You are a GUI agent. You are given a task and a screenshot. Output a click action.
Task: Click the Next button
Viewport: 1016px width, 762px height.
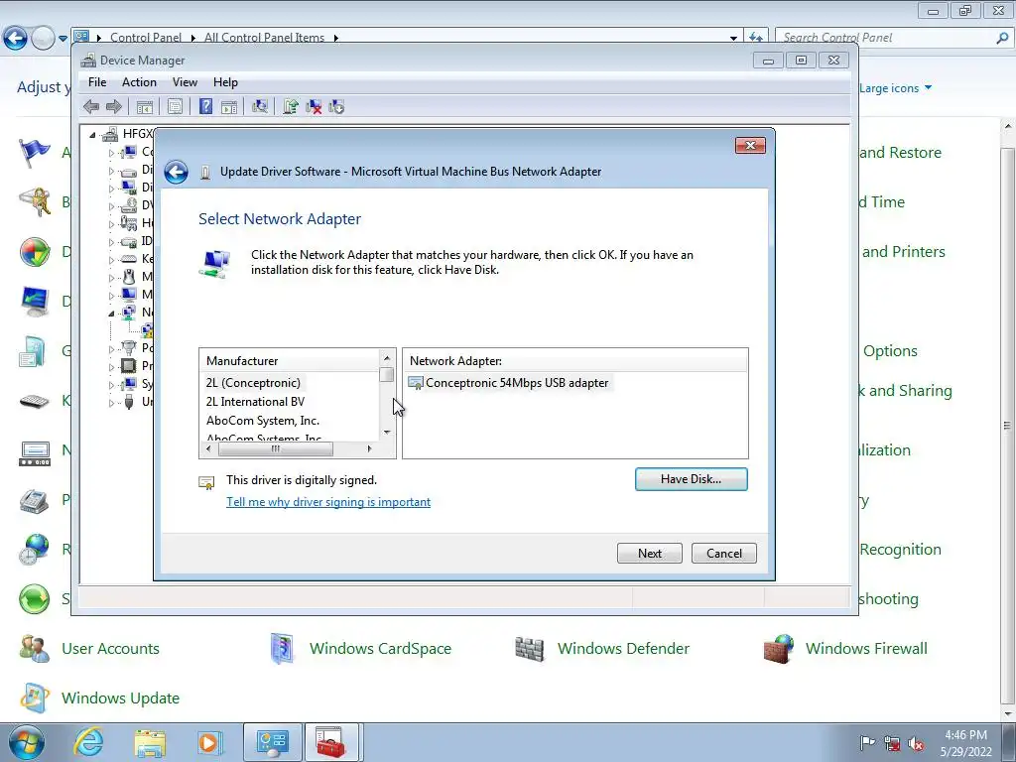[x=649, y=554]
